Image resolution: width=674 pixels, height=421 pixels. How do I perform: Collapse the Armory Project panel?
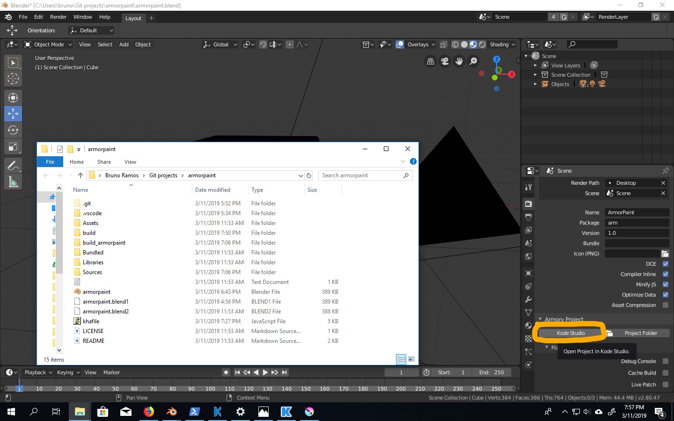540,319
